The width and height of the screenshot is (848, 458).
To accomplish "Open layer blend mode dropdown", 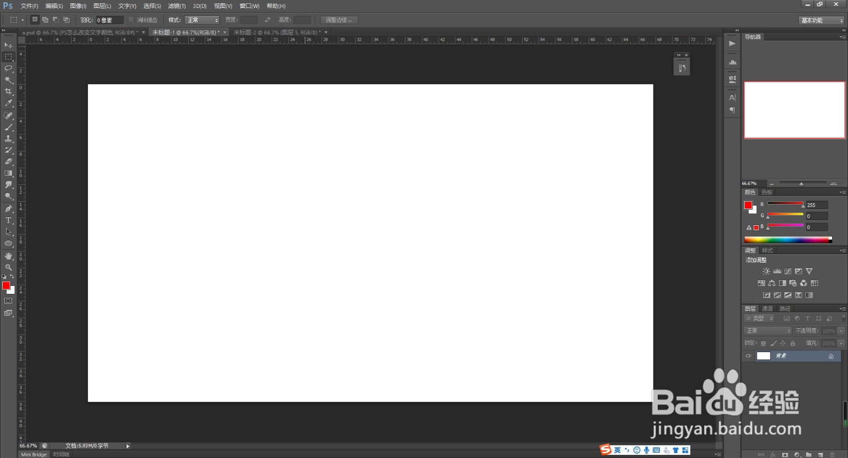I will click(x=767, y=330).
